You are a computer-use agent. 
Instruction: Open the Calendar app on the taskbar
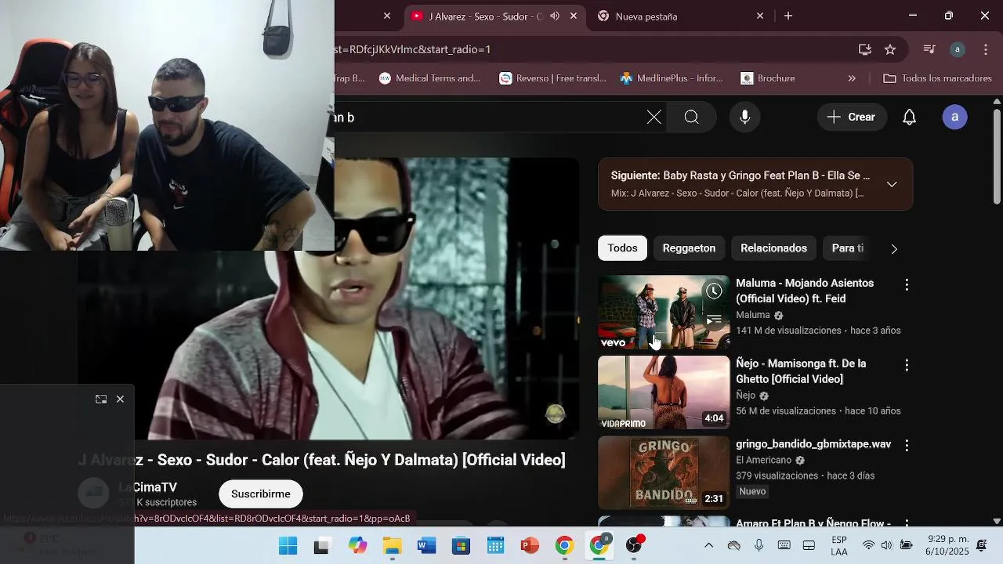click(x=495, y=546)
